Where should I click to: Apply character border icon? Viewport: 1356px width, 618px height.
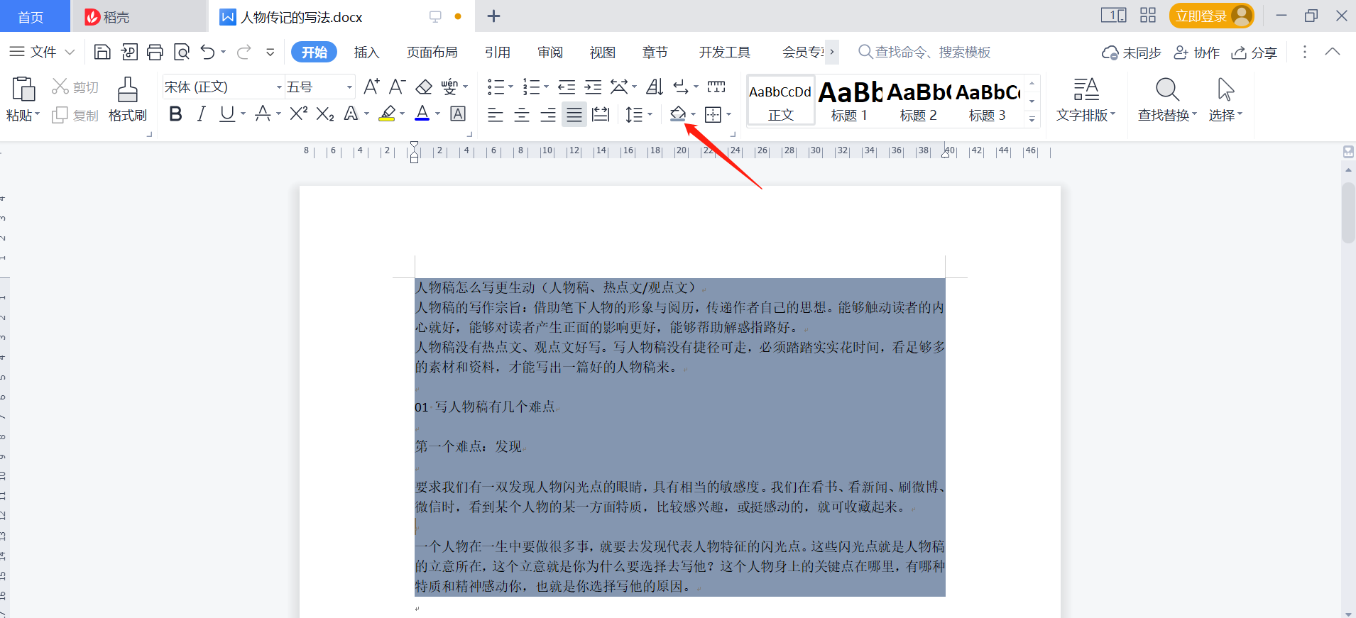458,114
